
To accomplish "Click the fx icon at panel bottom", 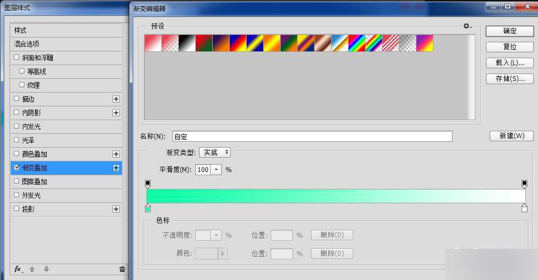I will click(18, 269).
